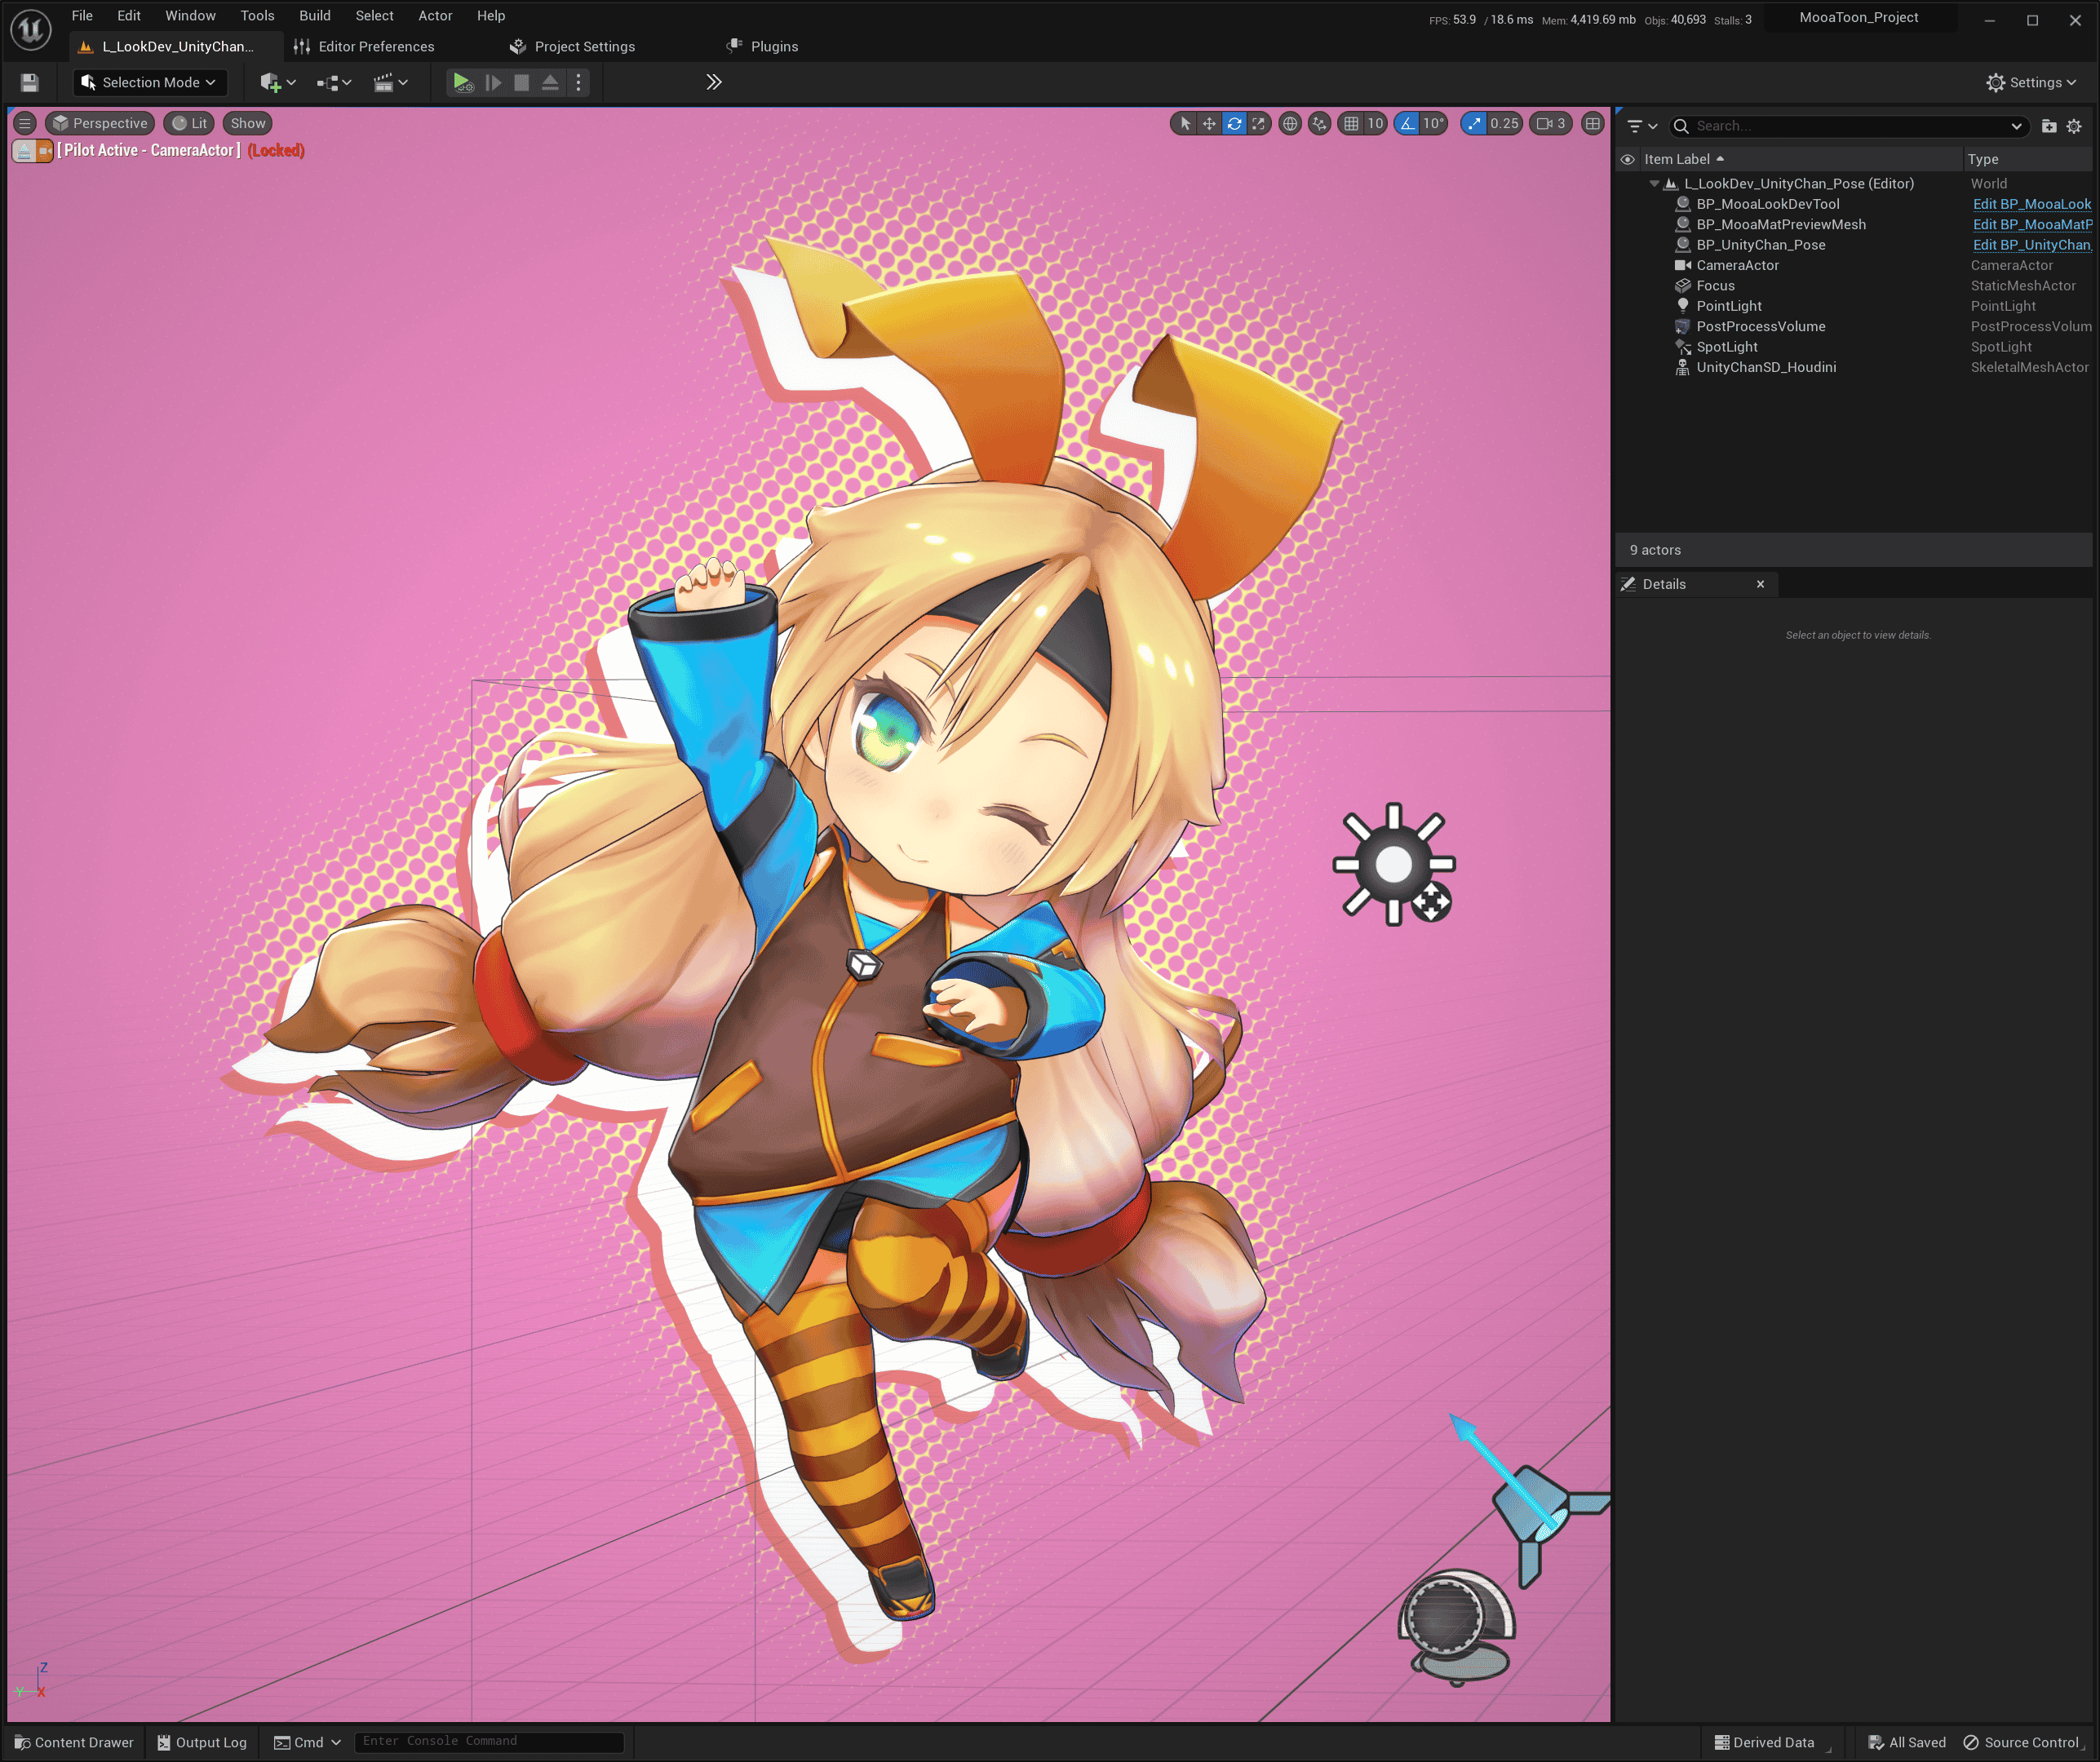This screenshot has width=2100, height=1762.
Task: Open the Outliner settings gear
Action: point(2074,126)
